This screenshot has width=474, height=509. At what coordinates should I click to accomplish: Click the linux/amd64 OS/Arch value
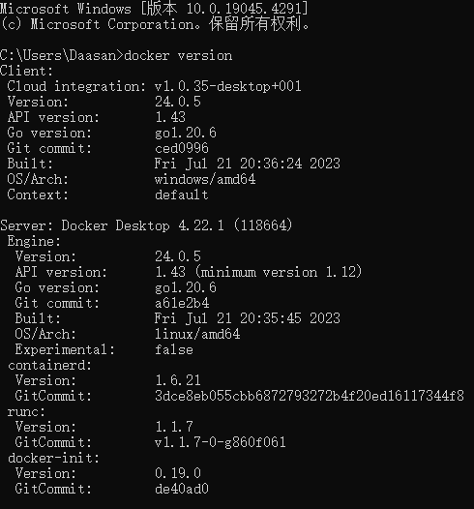(197, 334)
